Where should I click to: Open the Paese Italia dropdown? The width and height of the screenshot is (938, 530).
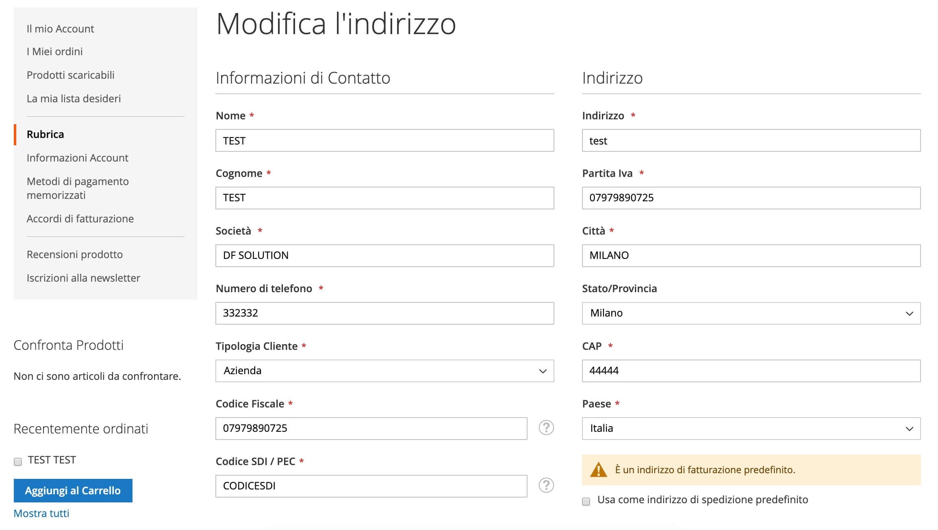(x=751, y=429)
